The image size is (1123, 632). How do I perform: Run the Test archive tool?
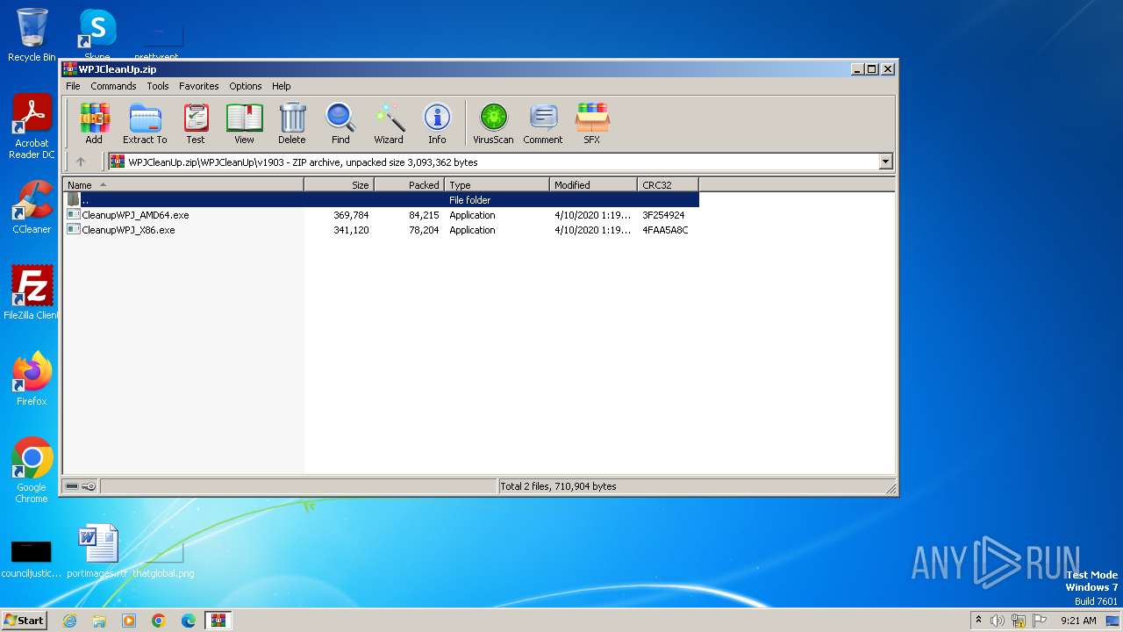196,123
